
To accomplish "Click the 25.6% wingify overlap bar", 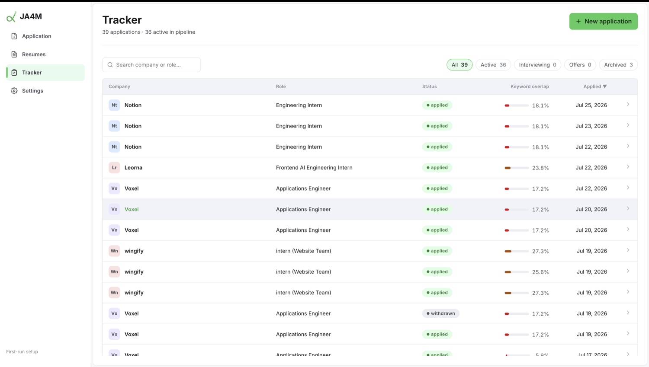I will click(x=517, y=272).
